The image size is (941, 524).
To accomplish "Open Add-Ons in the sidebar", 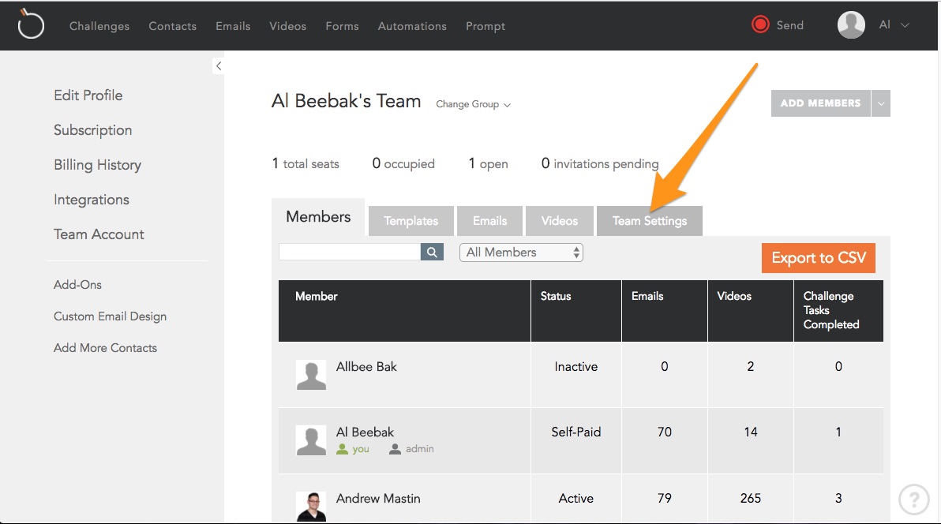I will coord(77,285).
